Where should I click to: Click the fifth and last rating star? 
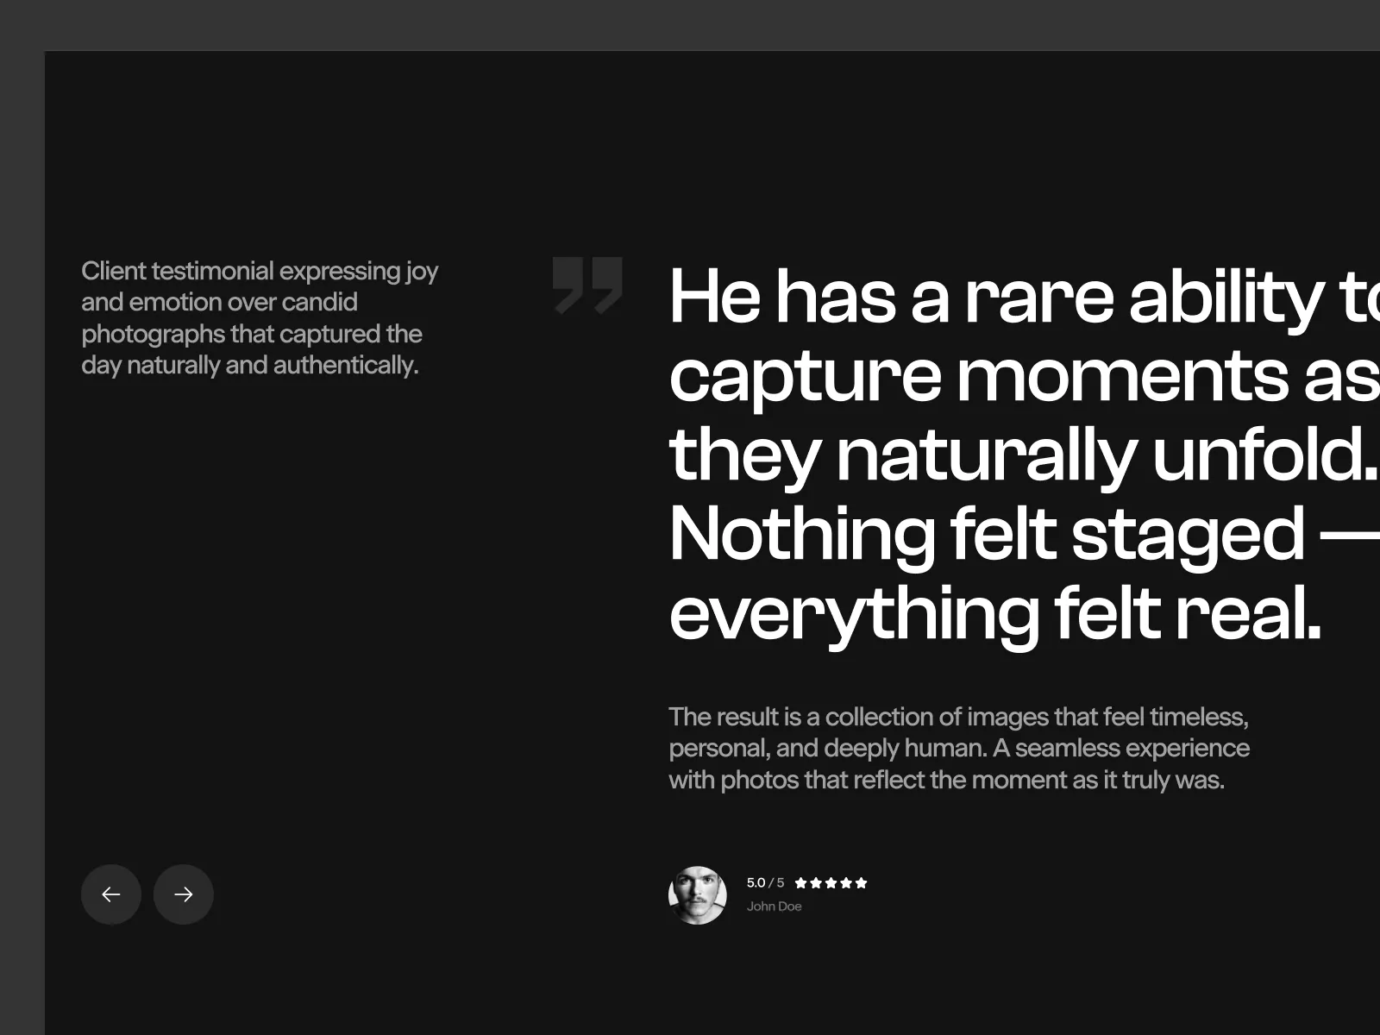point(861,882)
